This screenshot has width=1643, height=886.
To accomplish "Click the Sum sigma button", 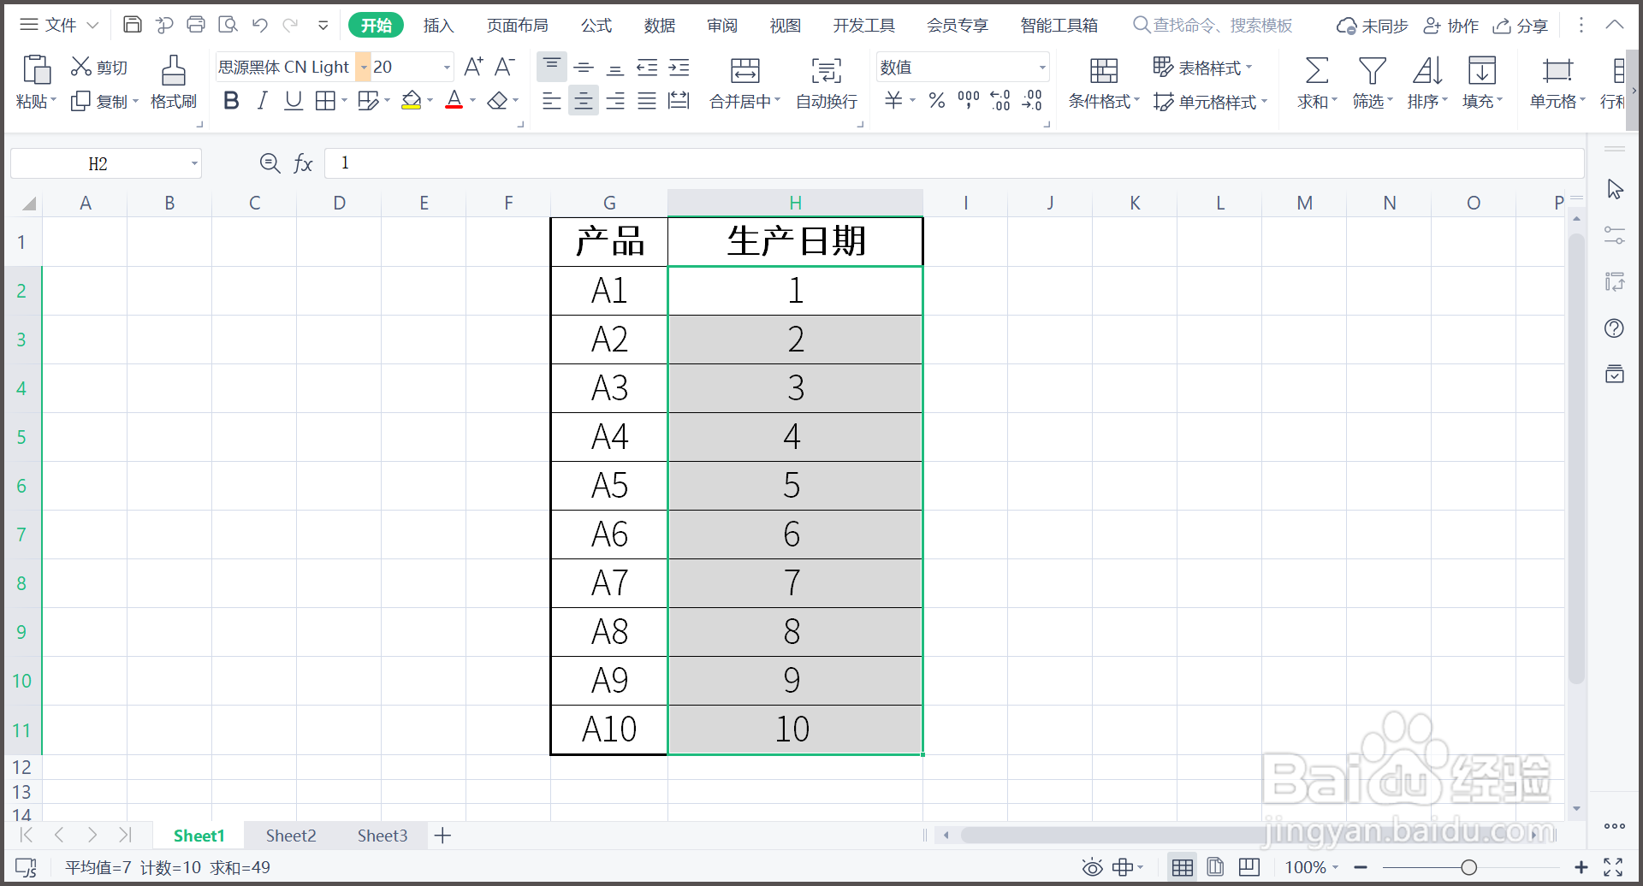I will pos(1317,70).
